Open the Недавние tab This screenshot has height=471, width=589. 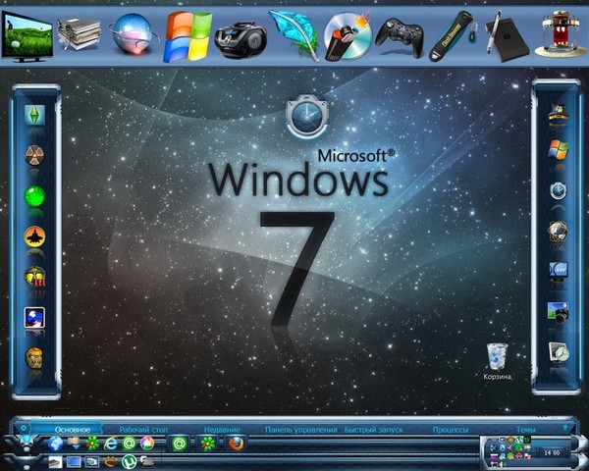(x=222, y=430)
